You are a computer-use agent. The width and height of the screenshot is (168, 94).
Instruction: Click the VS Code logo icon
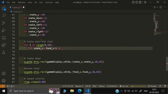click(x=3, y=2)
